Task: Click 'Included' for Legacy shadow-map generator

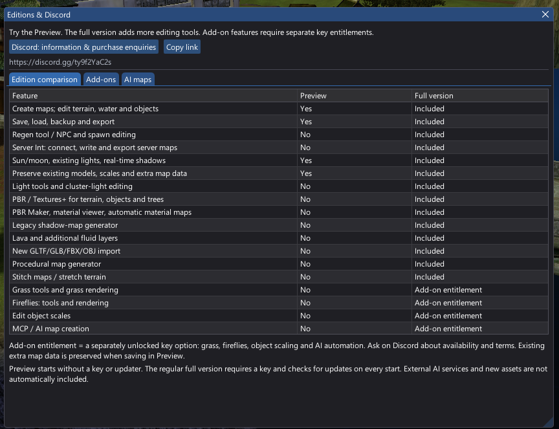Action: (480, 225)
